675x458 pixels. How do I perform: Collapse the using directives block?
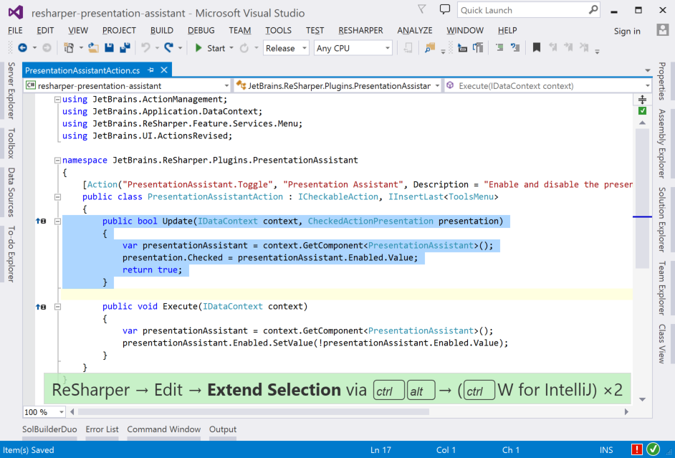coord(57,100)
